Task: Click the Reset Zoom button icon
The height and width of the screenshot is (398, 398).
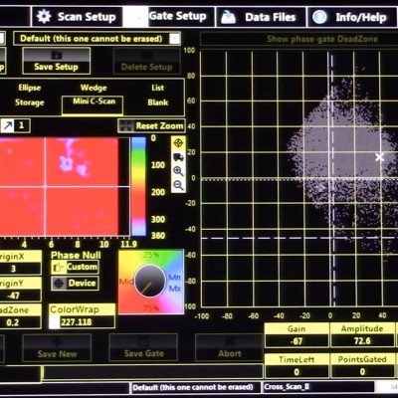Action: (126, 125)
